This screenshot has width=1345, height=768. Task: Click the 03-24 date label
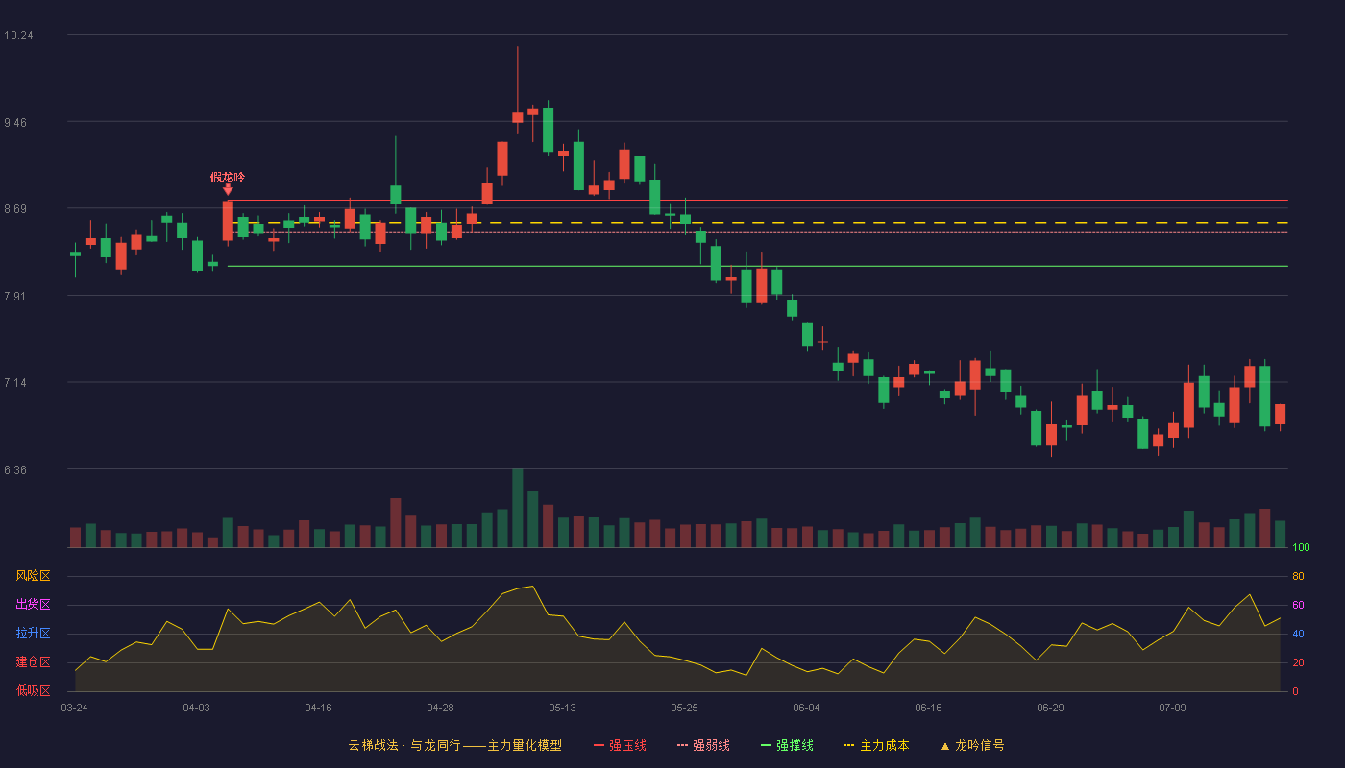[74, 708]
